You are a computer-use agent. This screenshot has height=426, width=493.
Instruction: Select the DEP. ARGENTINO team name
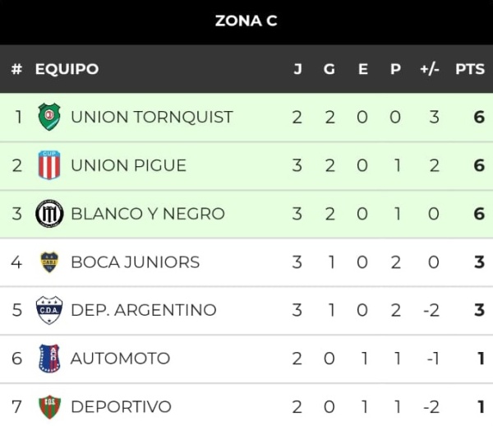[144, 310]
